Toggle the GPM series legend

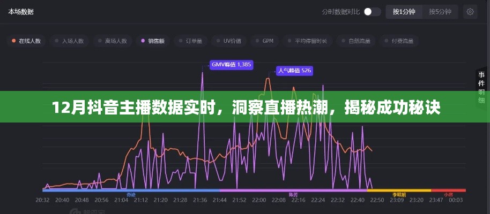264,41
